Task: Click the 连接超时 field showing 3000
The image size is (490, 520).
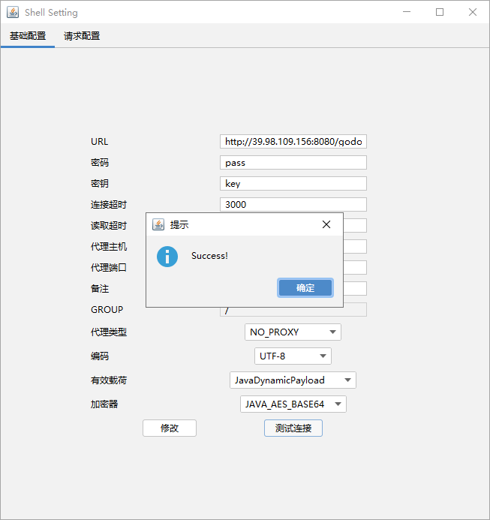Action: [293, 205]
